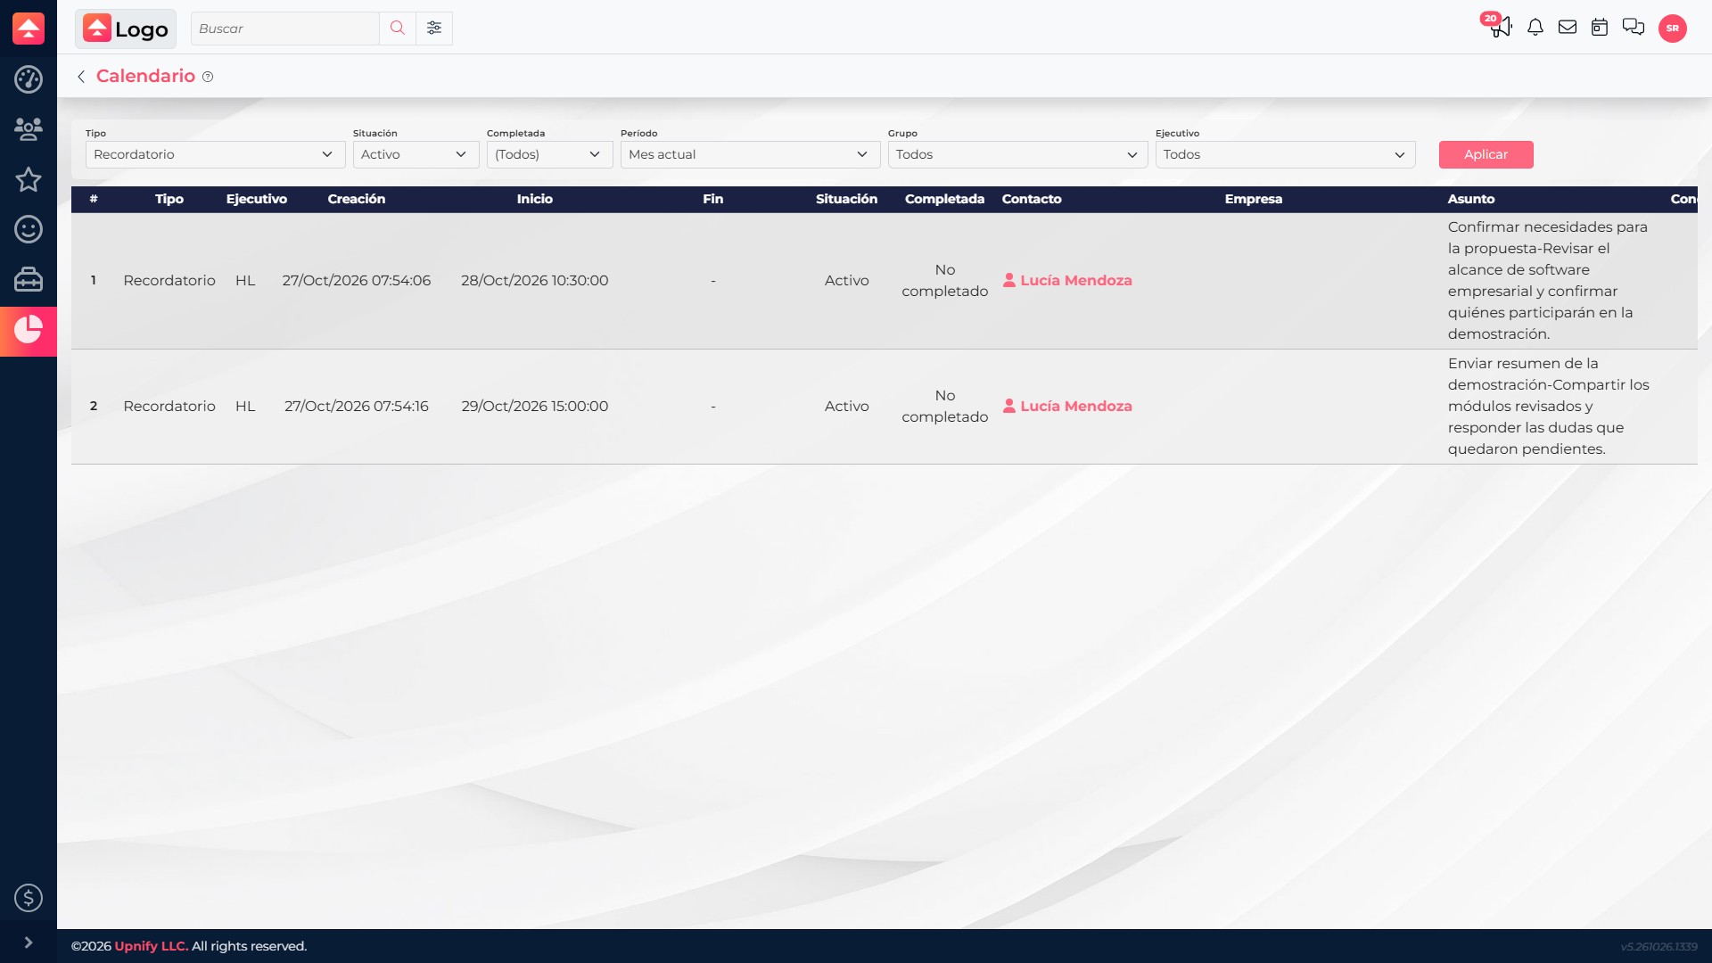
Task: Open the smiley face icon in sidebar
Action: [29, 229]
